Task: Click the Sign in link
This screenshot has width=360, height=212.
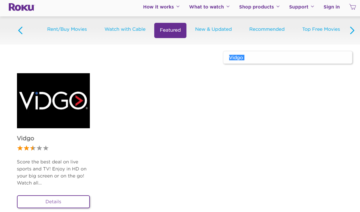Action: coord(332,7)
